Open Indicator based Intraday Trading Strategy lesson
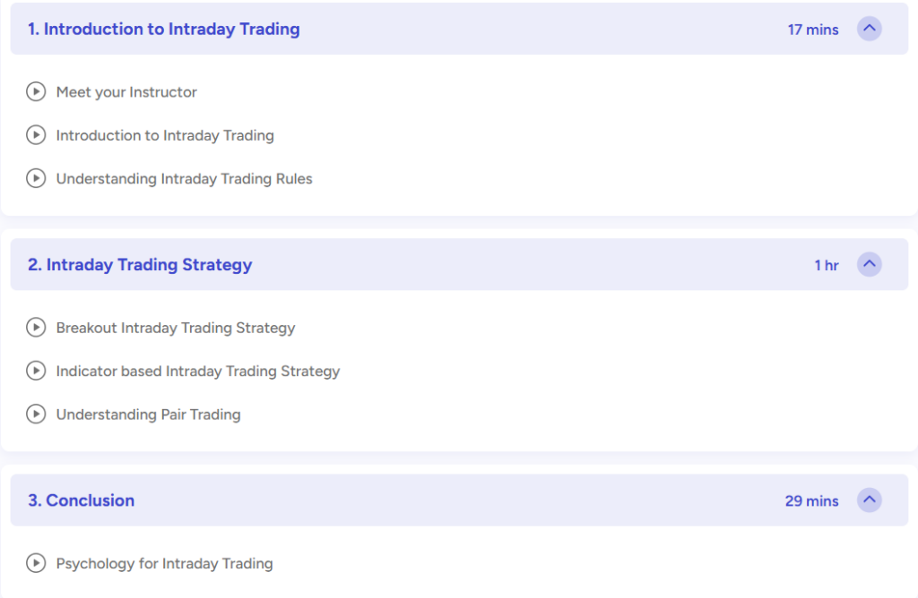The height and width of the screenshot is (598, 918). pos(198,372)
